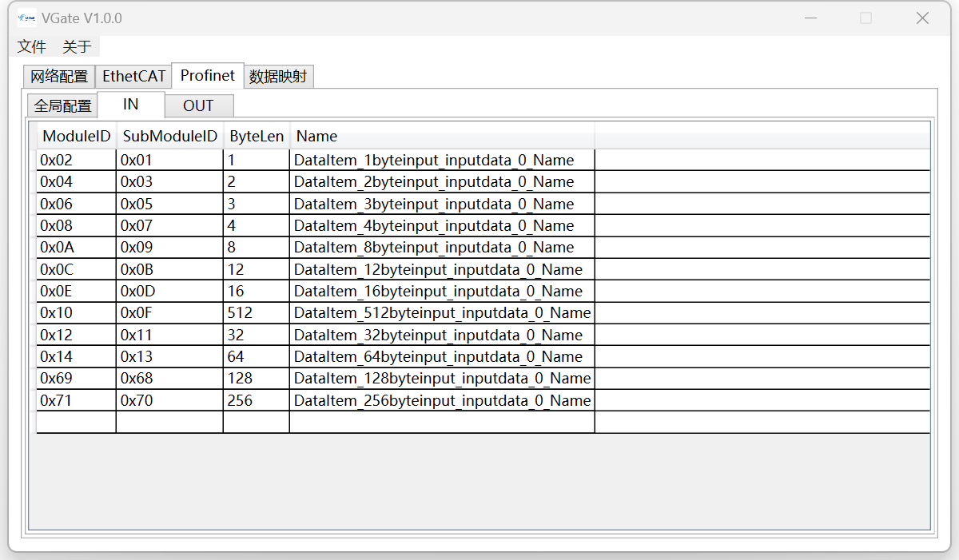Click the ModuleID column header
The width and height of the screenshot is (959, 560).
coord(77,136)
